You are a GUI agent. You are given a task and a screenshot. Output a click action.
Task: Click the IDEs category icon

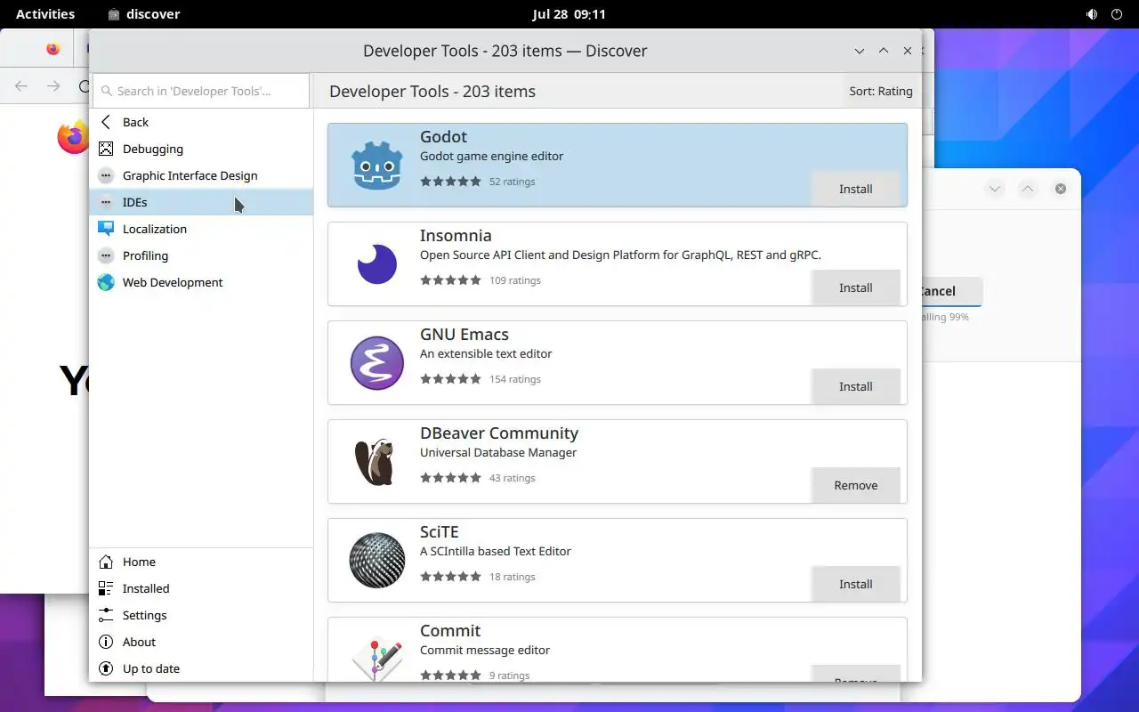(x=106, y=202)
